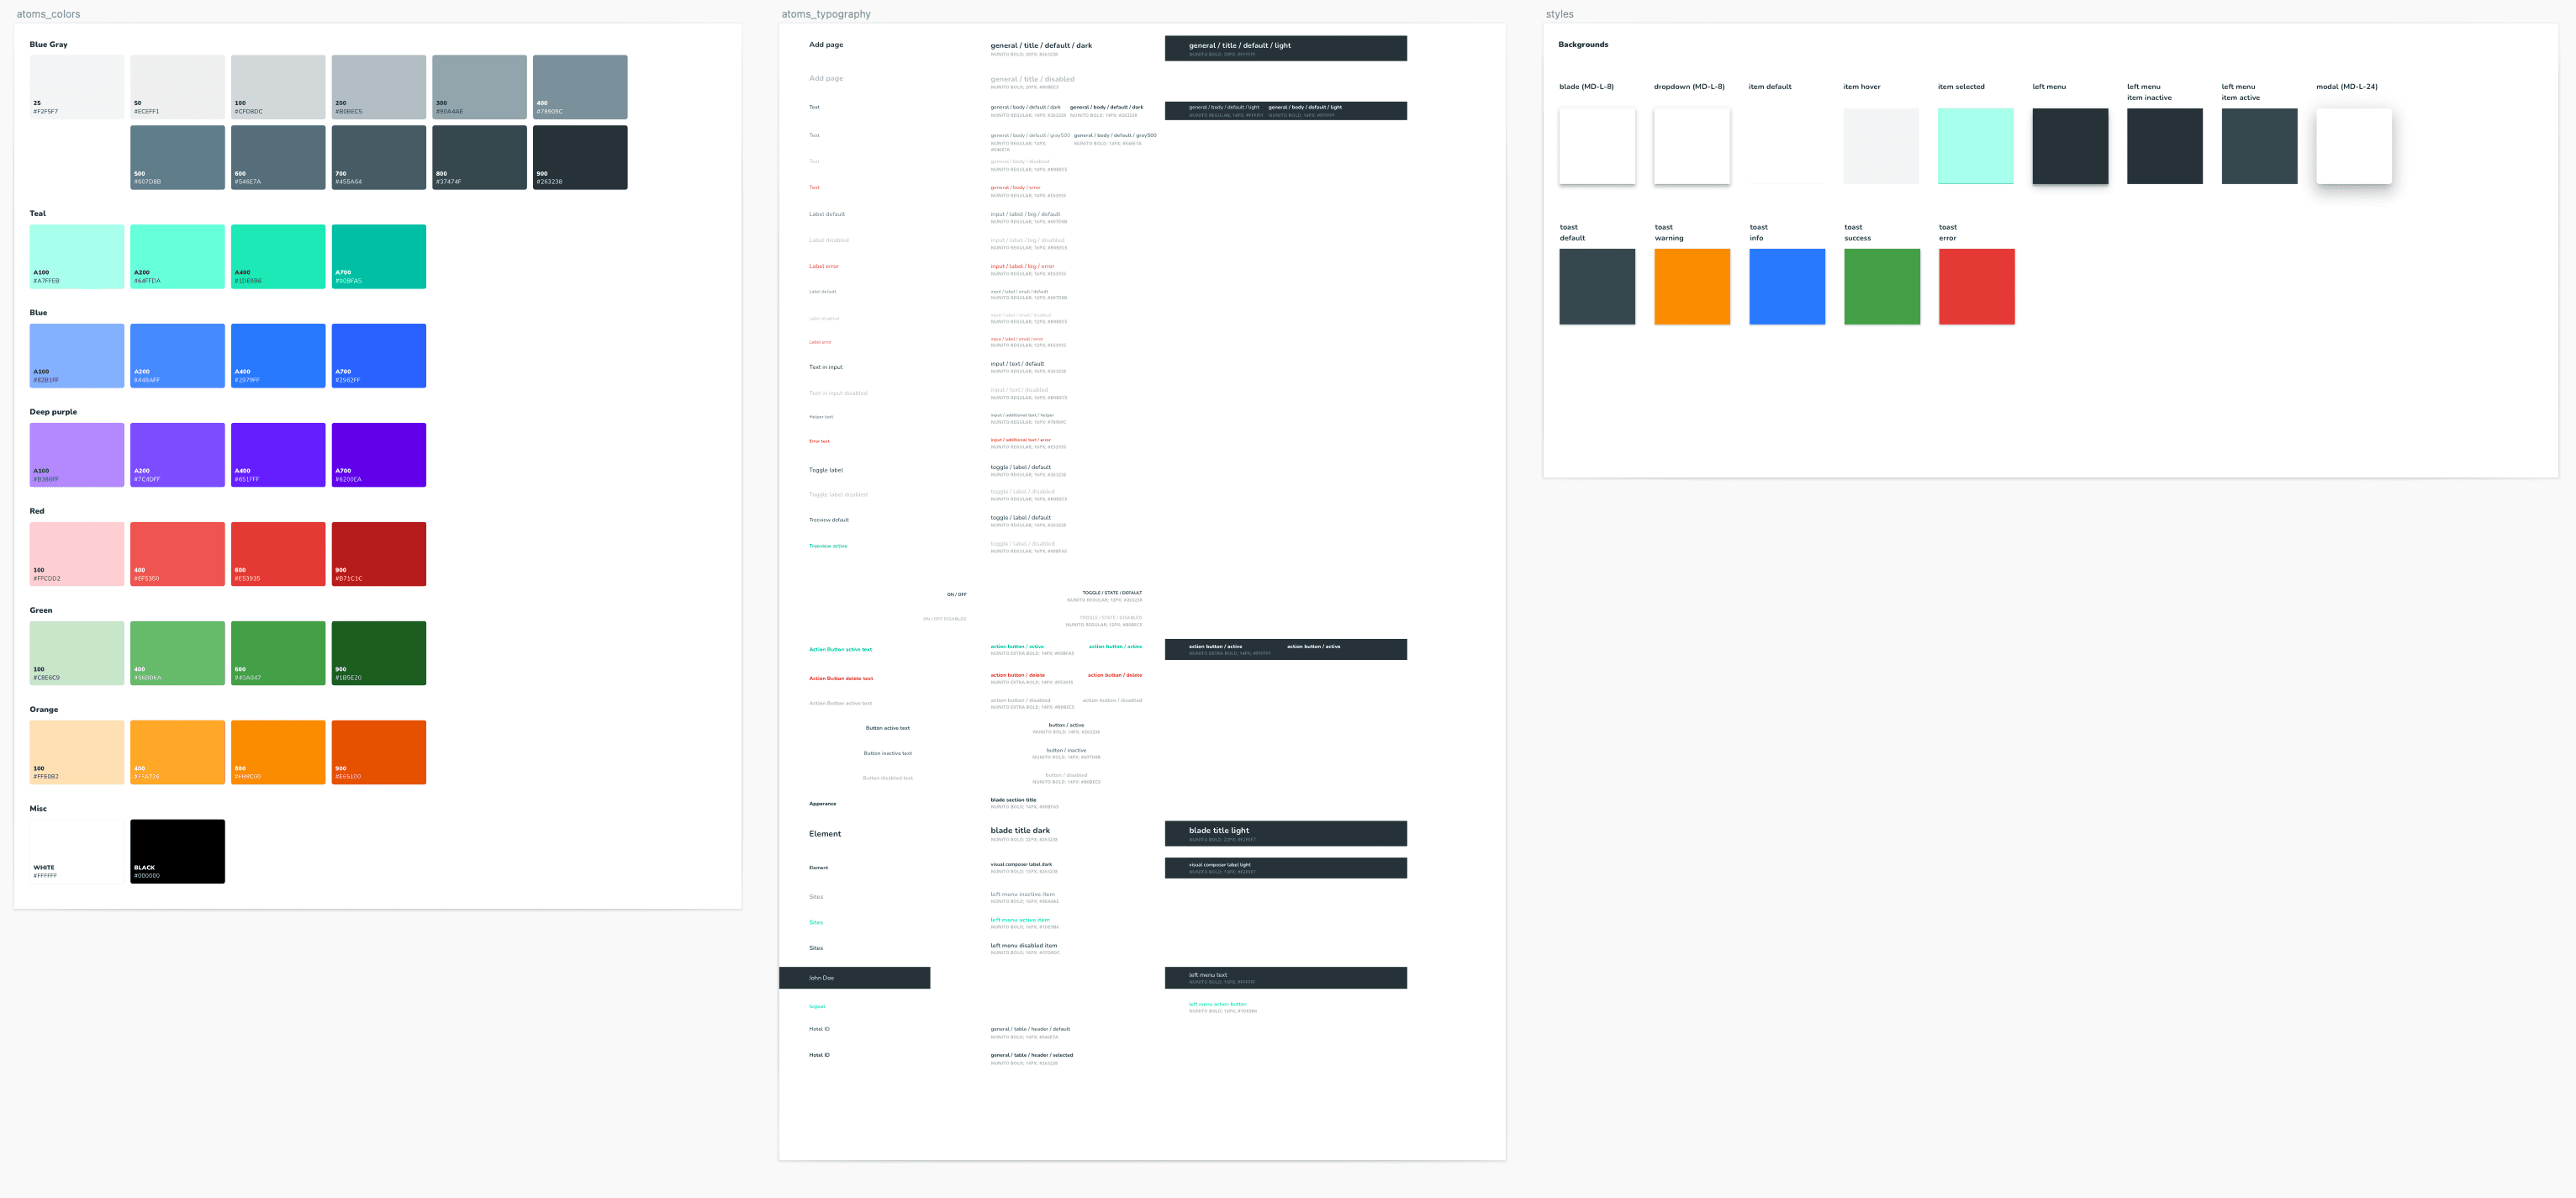Pick the Orange 400 swatch
The image size is (2576, 1198).
(177, 751)
